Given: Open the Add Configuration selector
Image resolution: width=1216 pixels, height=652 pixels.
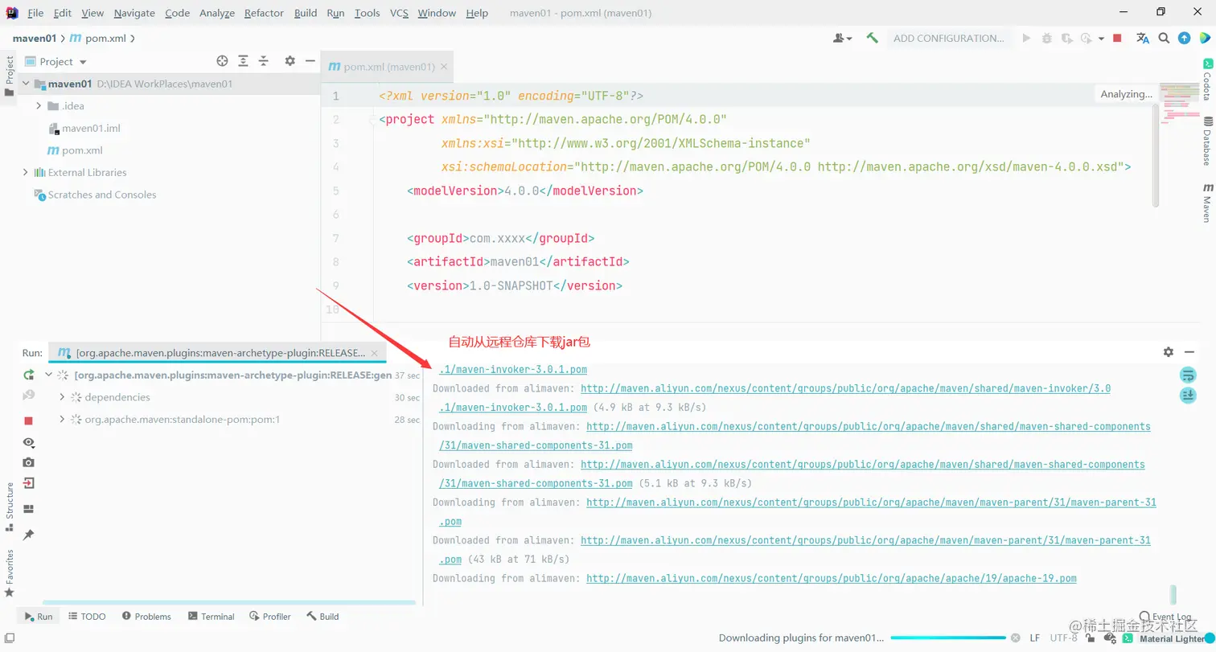Looking at the screenshot, I should pyautogui.click(x=949, y=38).
